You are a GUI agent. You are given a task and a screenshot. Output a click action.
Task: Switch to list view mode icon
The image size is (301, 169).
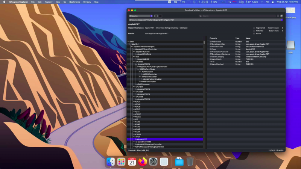(156, 16)
